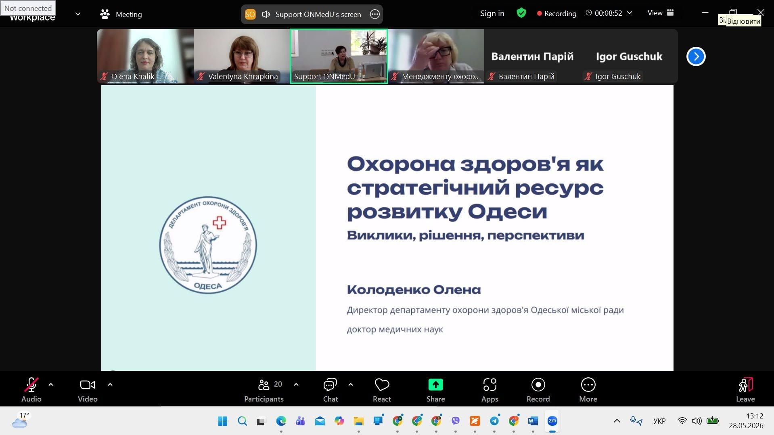Click the SO avatar badge
This screenshot has height=435, width=774.
[x=250, y=15]
